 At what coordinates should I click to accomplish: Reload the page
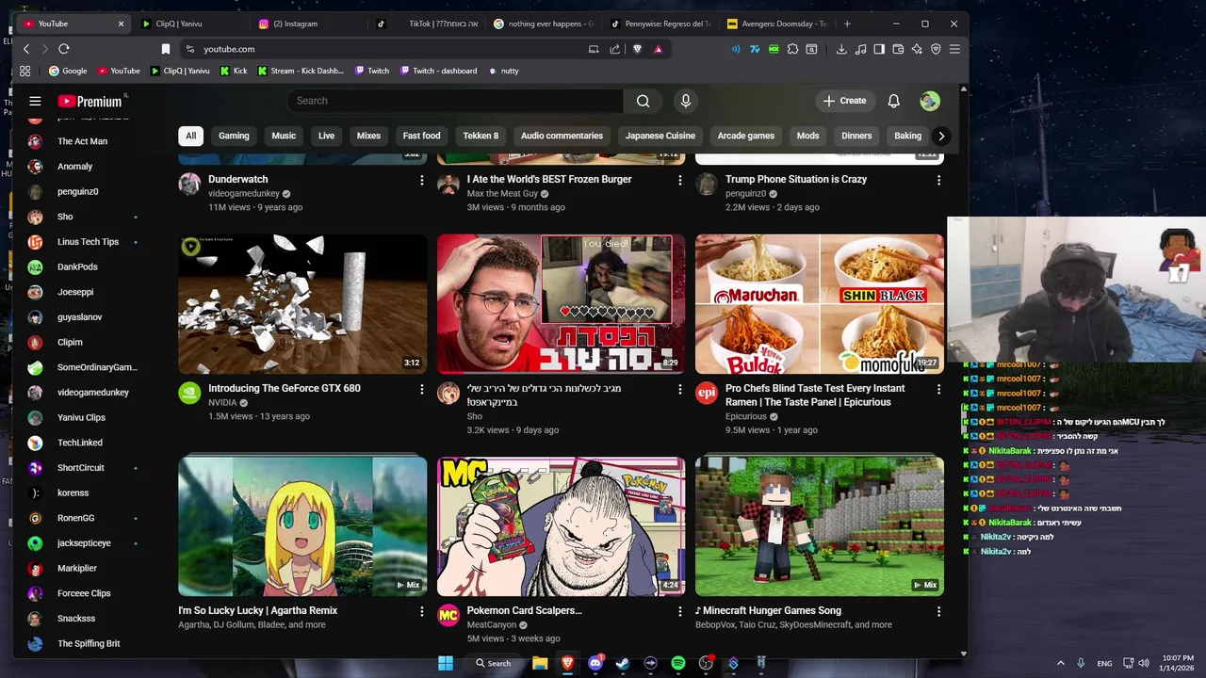coord(64,49)
